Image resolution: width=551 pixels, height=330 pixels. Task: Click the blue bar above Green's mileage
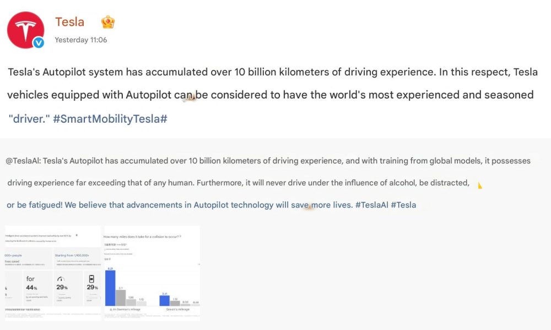164,300
